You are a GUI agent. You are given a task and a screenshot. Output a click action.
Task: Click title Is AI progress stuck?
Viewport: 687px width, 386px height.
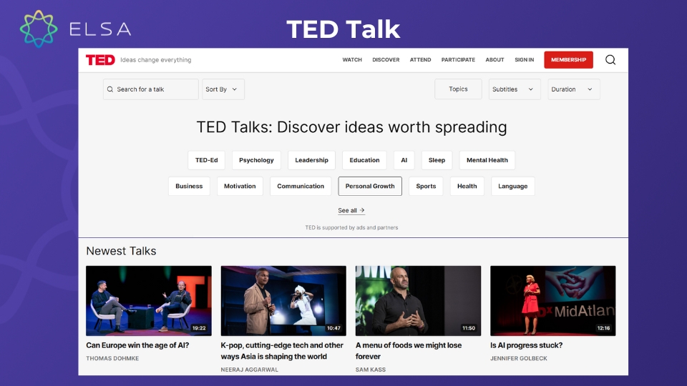pyautogui.click(x=526, y=345)
